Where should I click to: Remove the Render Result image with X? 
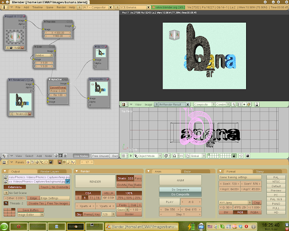pos(187,104)
